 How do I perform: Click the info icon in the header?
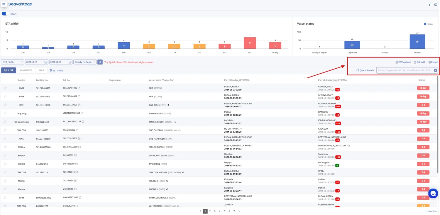(430, 4)
